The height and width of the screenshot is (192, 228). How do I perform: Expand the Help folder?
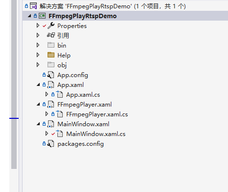tap(38, 55)
